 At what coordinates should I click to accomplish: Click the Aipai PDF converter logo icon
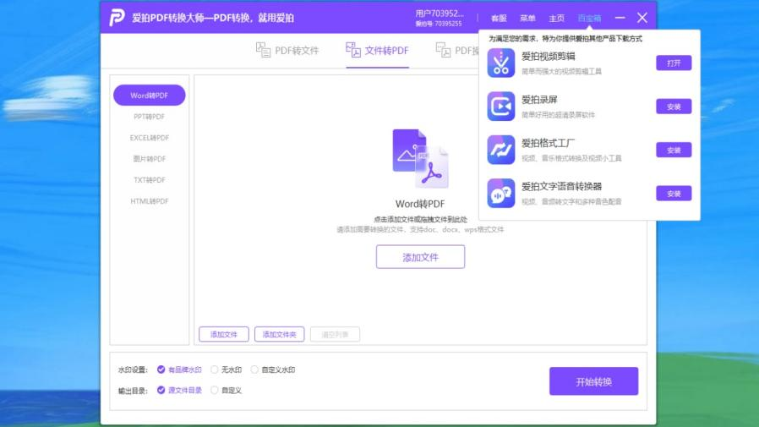[x=117, y=18]
